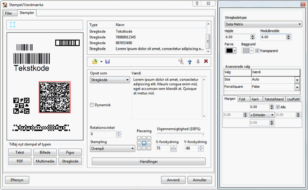Switch to the Stempler tab
308x190 pixels.
pos(27,13)
